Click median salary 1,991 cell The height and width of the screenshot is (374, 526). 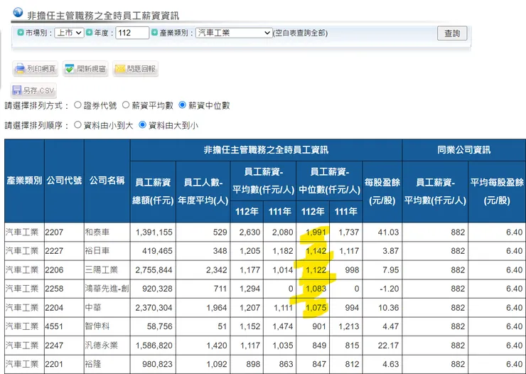click(313, 232)
